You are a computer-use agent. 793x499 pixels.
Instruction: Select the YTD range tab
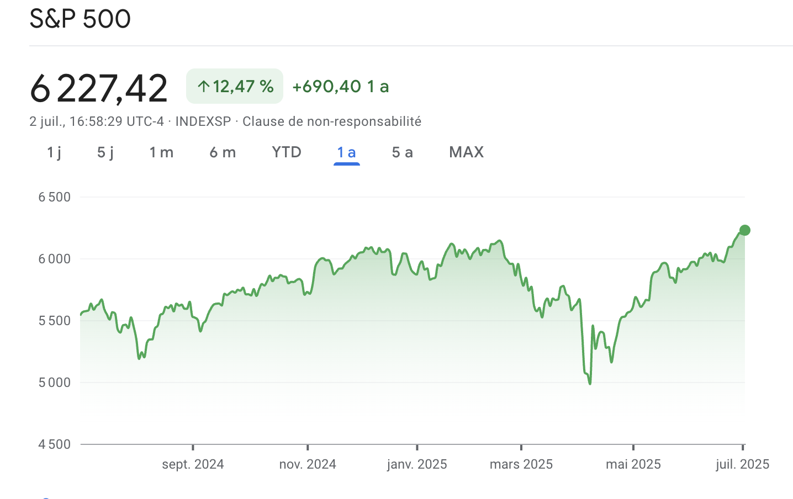click(x=287, y=152)
